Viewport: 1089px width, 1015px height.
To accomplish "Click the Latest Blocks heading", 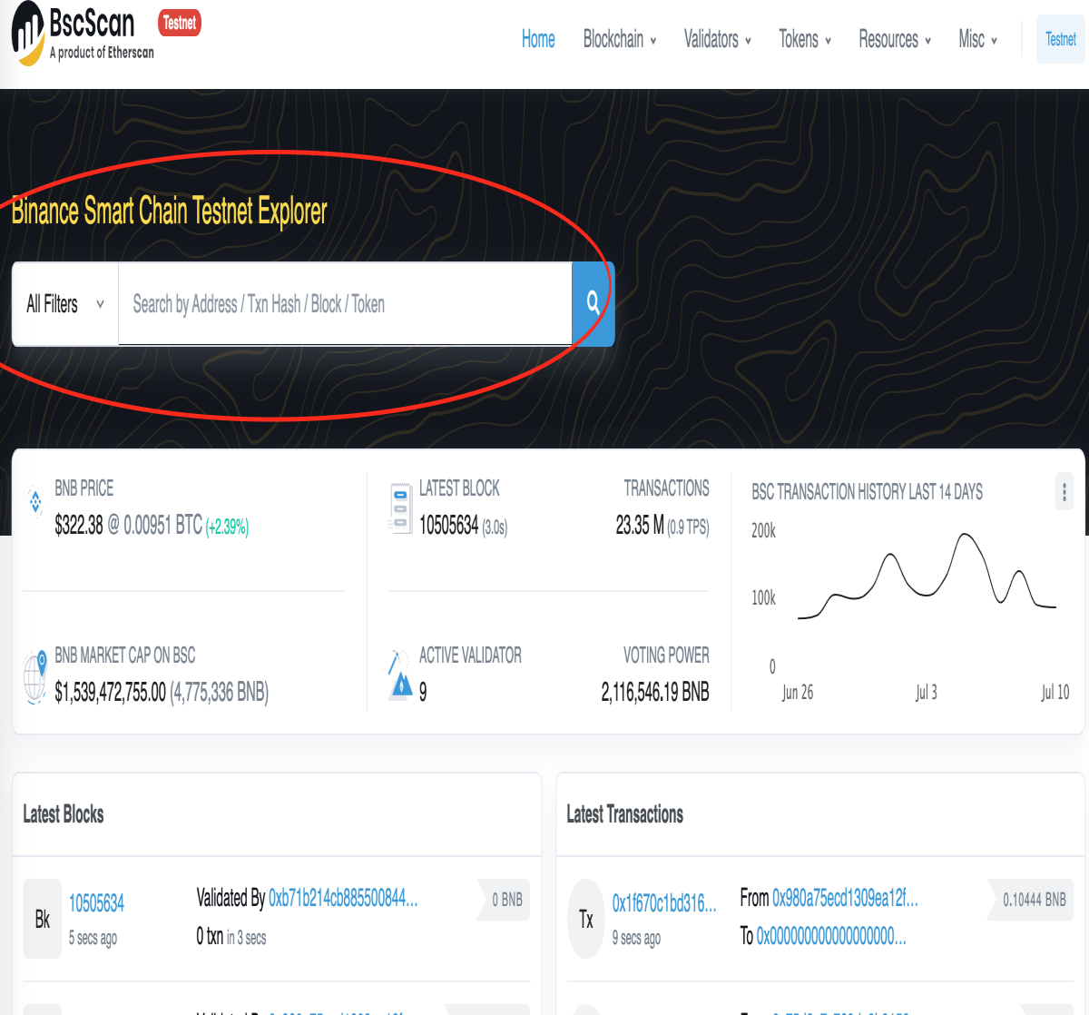I will pos(64,814).
